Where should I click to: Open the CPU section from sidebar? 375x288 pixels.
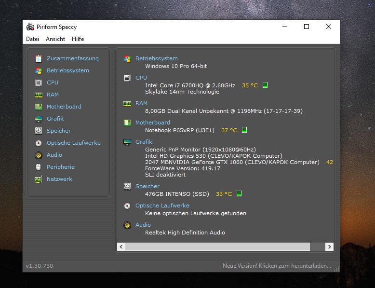tap(53, 82)
